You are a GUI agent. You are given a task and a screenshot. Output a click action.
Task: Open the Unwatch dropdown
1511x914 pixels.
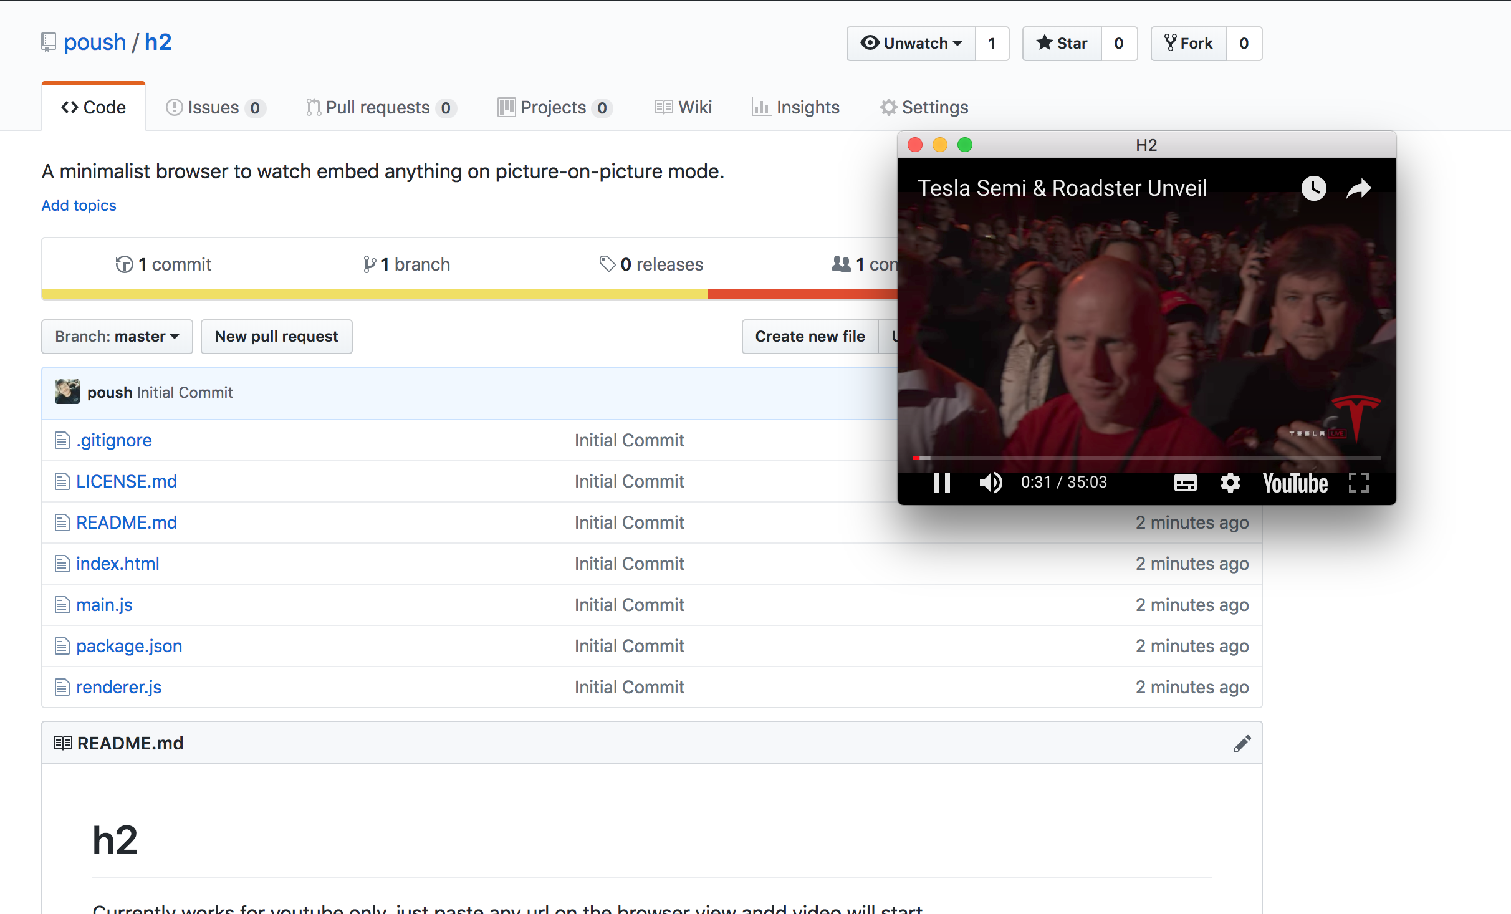pyautogui.click(x=911, y=44)
